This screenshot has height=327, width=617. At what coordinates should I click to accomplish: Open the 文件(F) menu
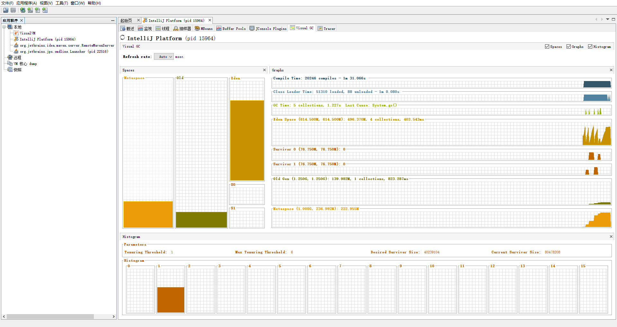(7, 3)
